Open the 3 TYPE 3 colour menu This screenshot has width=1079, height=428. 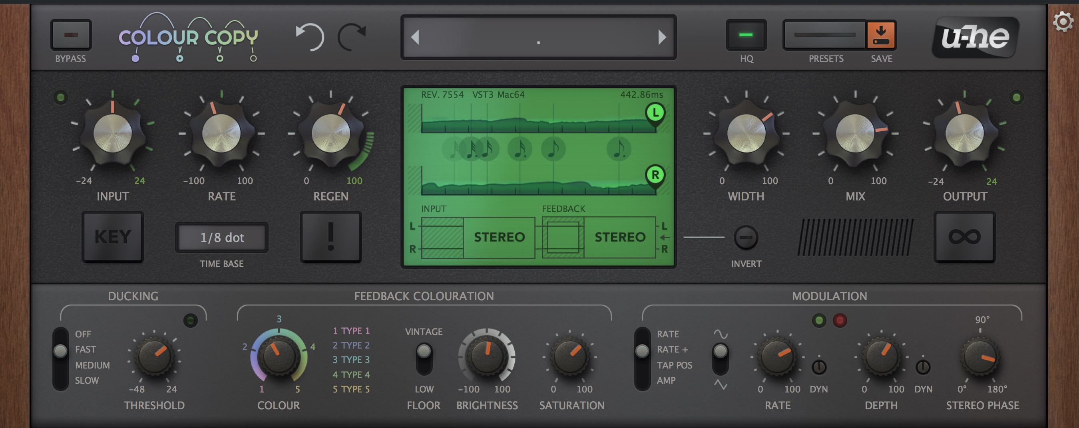point(351,359)
